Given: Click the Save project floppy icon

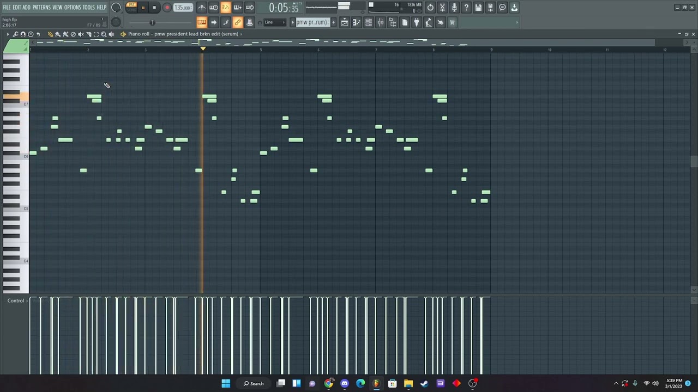Looking at the screenshot, I should [x=478, y=8].
